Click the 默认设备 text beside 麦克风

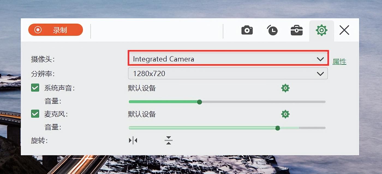[x=142, y=114]
